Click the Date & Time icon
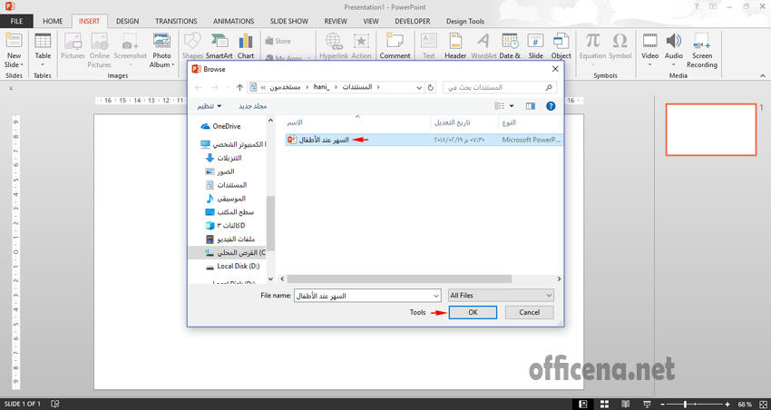The width and height of the screenshot is (771, 410). pyautogui.click(x=510, y=42)
